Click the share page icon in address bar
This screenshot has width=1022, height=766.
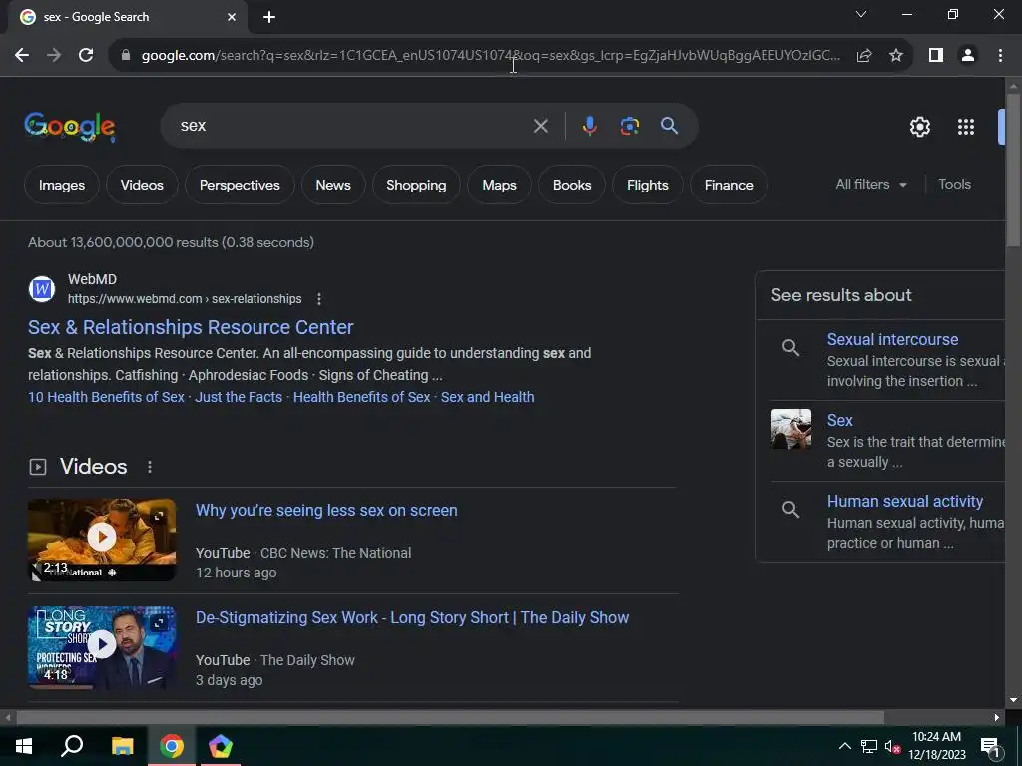pyautogui.click(x=864, y=56)
